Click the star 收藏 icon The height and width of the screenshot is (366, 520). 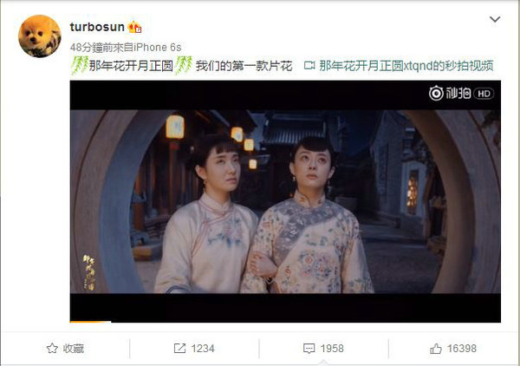(x=52, y=349)
